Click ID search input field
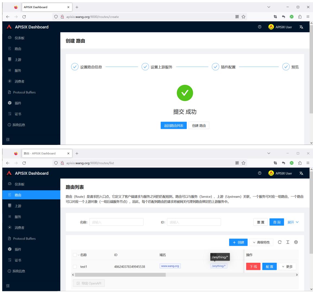 pos(194,222)
